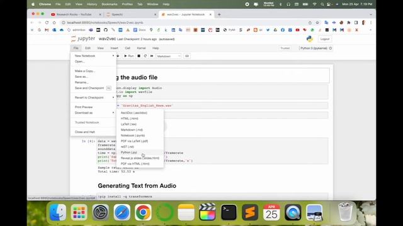The height and width of the screenshot is (226, 403).
Task: Select Rename... in the File menu
Action: tap(93, 82)
